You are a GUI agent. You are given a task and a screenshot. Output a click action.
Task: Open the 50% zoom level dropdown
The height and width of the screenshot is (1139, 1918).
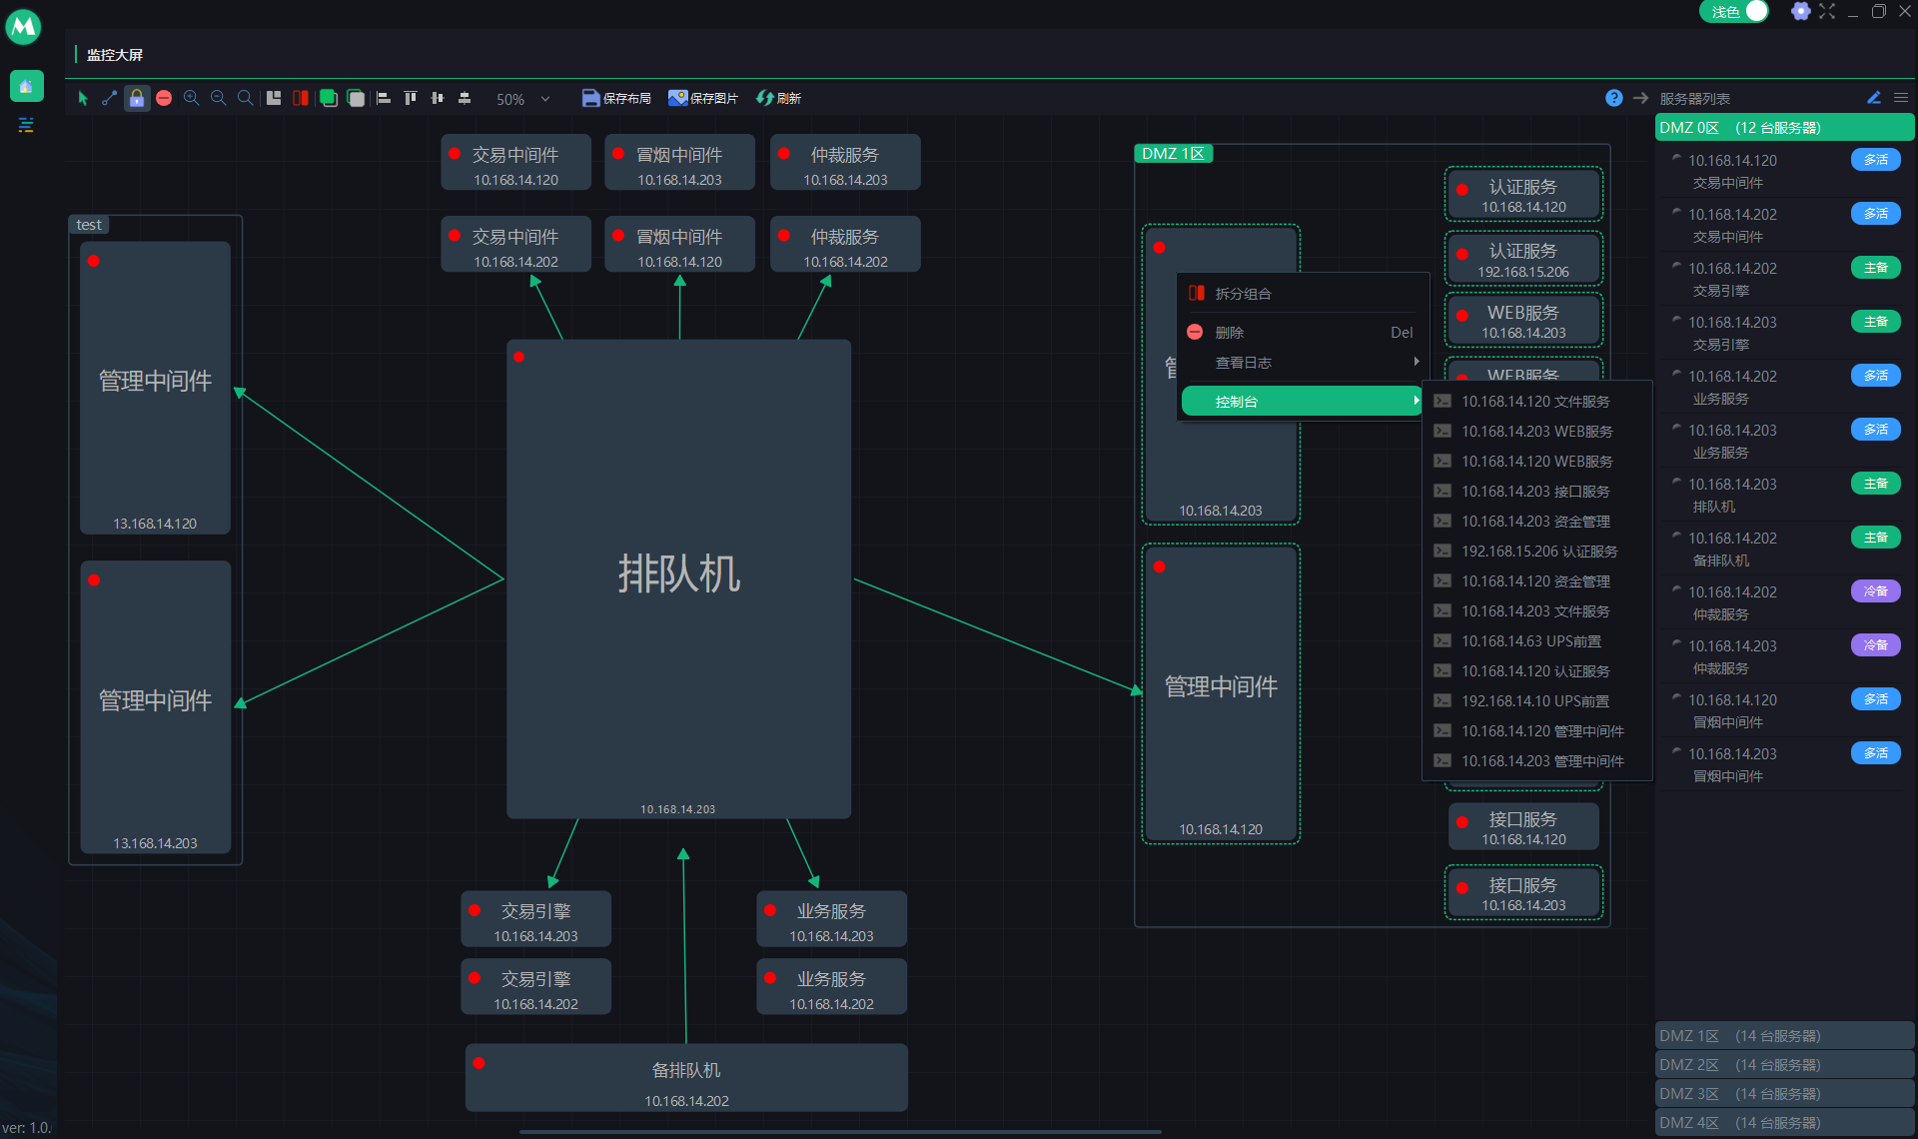click(x=522, y=99)
